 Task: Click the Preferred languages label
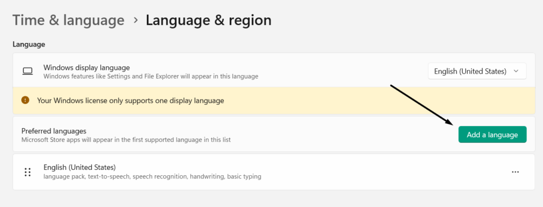[x=54, y=131]
